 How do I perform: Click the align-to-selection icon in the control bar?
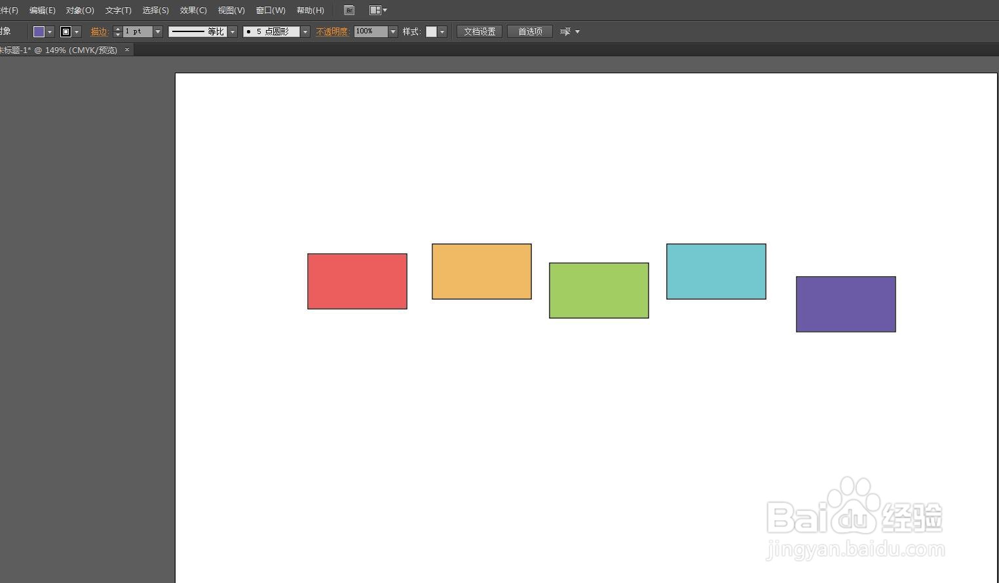click(x=565, y=31)
